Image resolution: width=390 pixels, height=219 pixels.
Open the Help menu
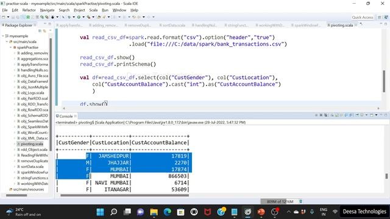tap(134, 10)
